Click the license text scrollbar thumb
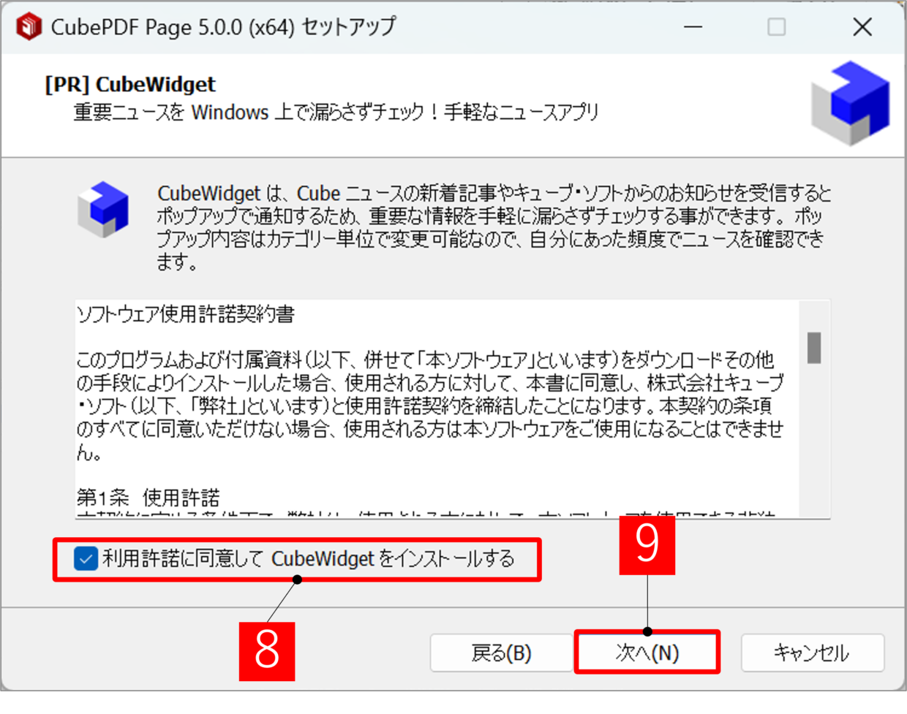The height and width of the screenshot is (714, 907). pos(813,348)
